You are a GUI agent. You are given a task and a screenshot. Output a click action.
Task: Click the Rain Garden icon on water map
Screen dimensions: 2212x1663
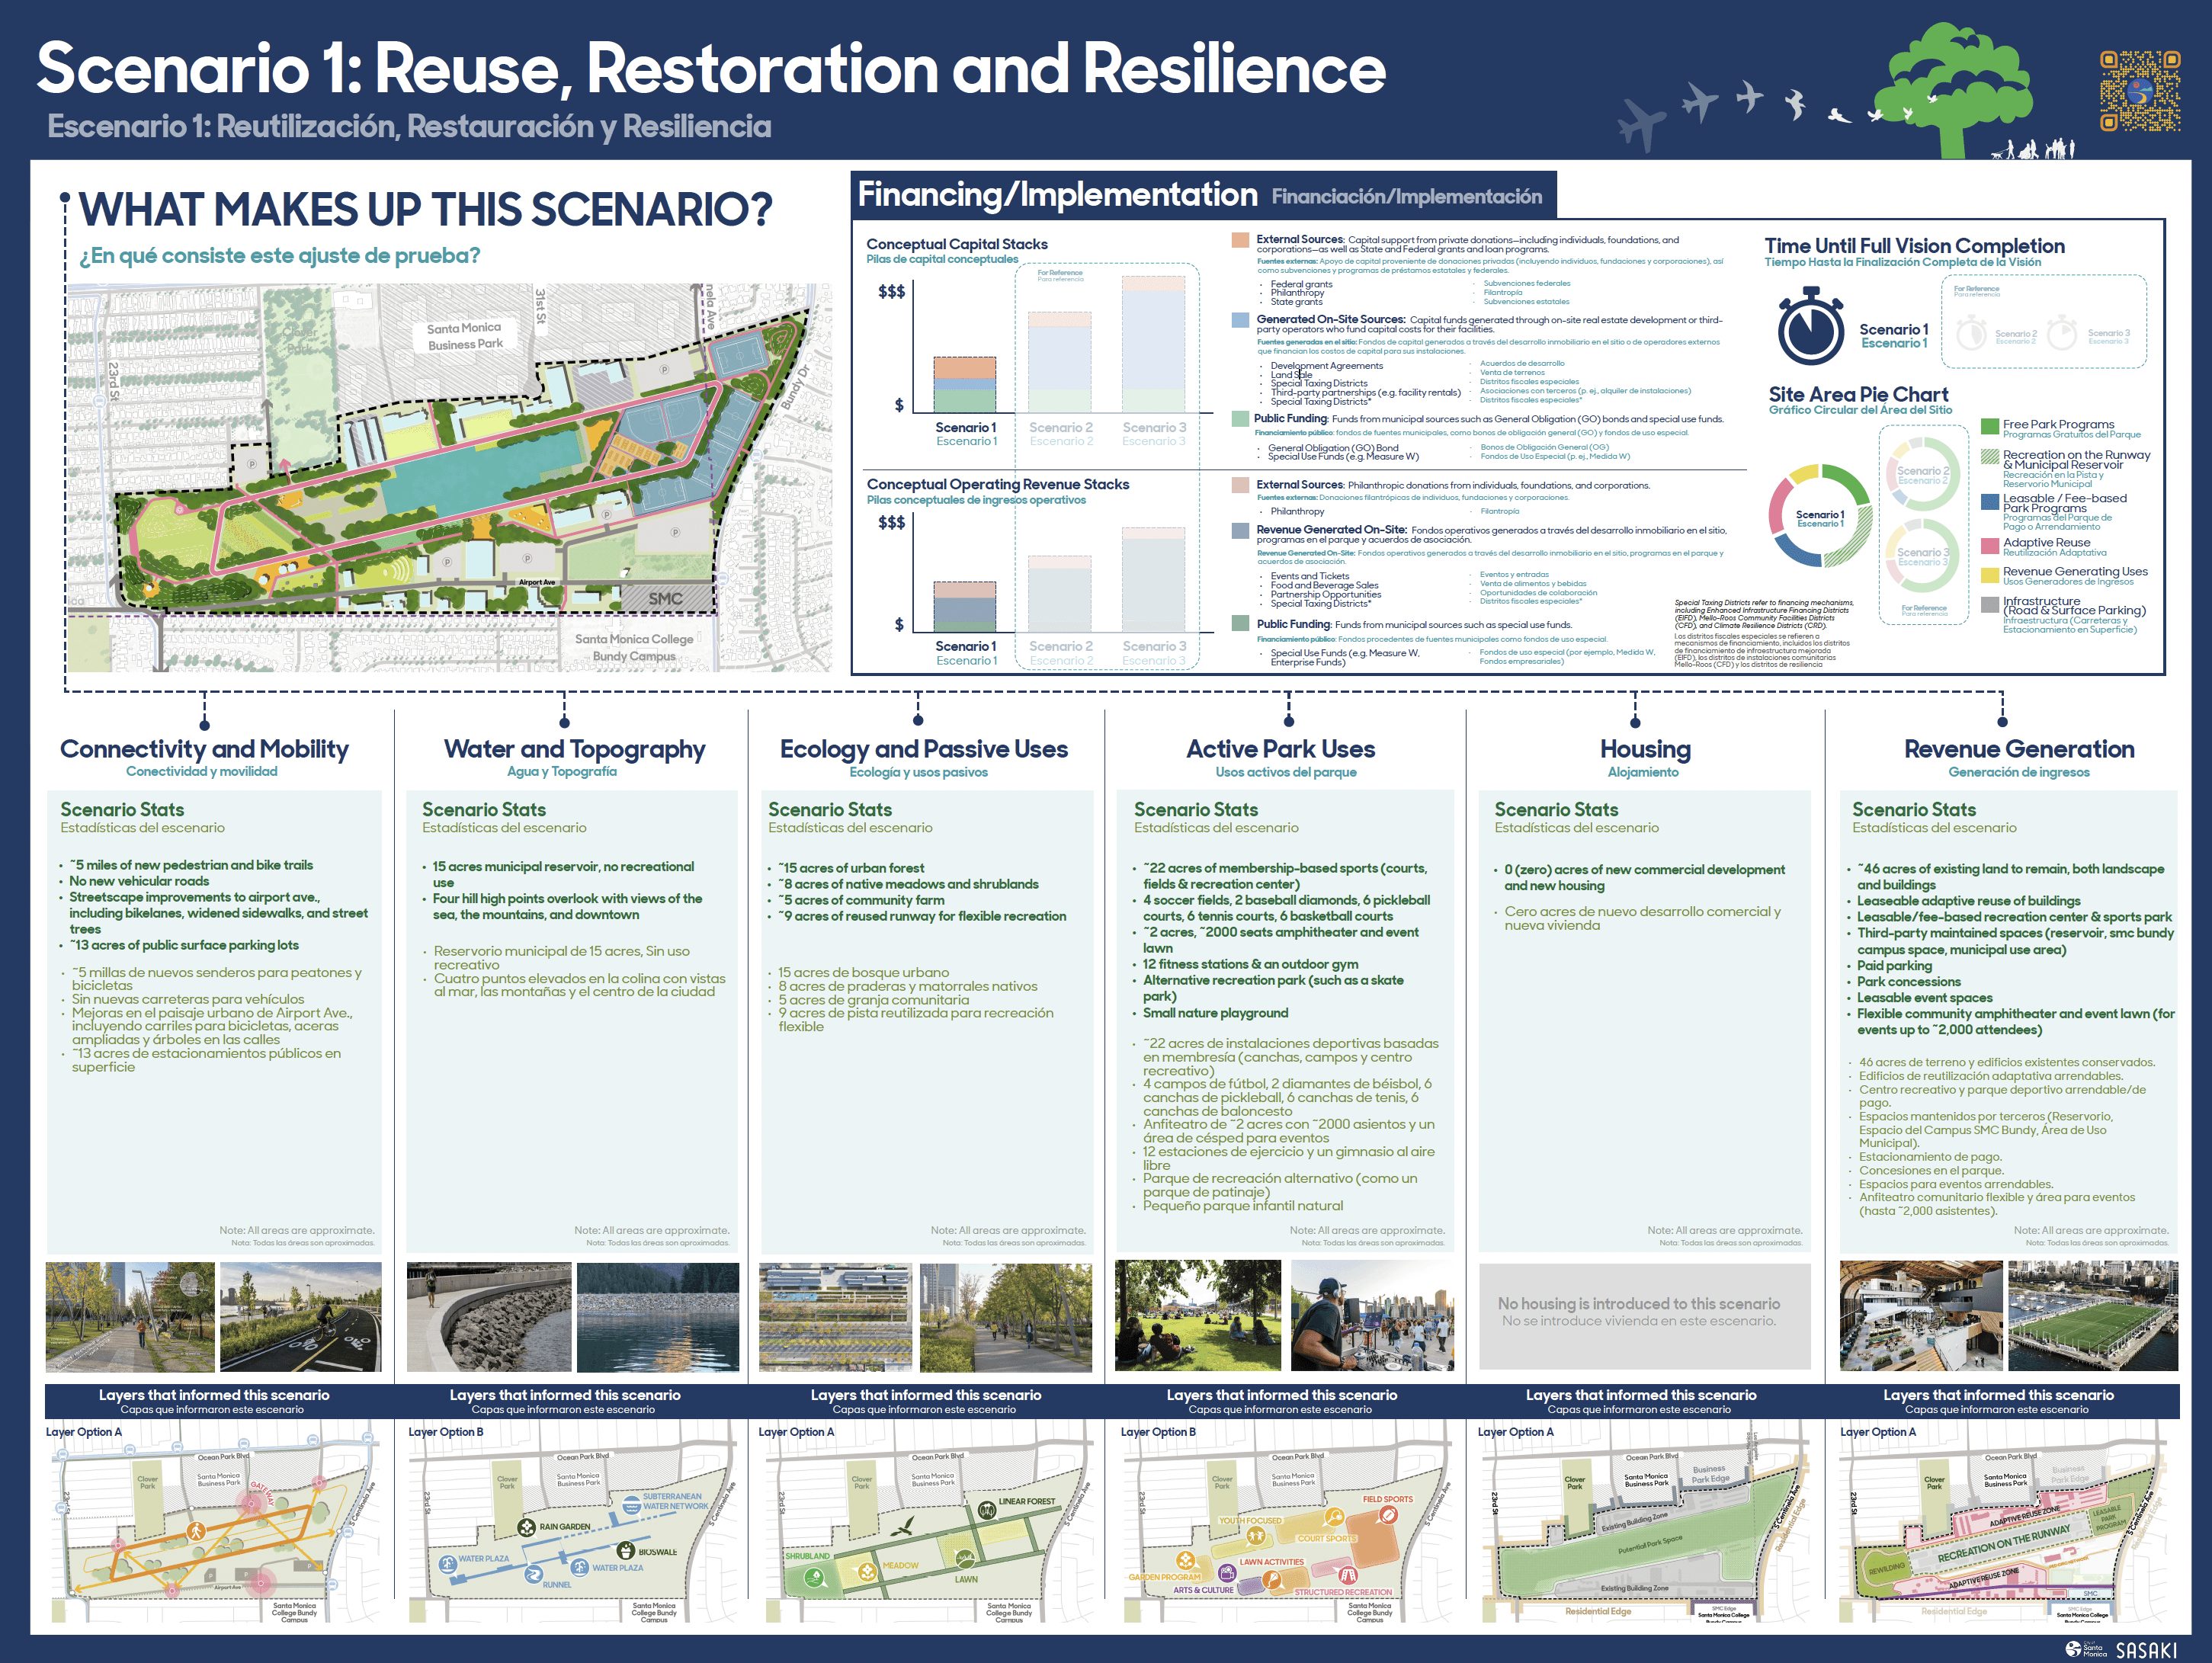pyautogui.click(x=527, y=1527)
